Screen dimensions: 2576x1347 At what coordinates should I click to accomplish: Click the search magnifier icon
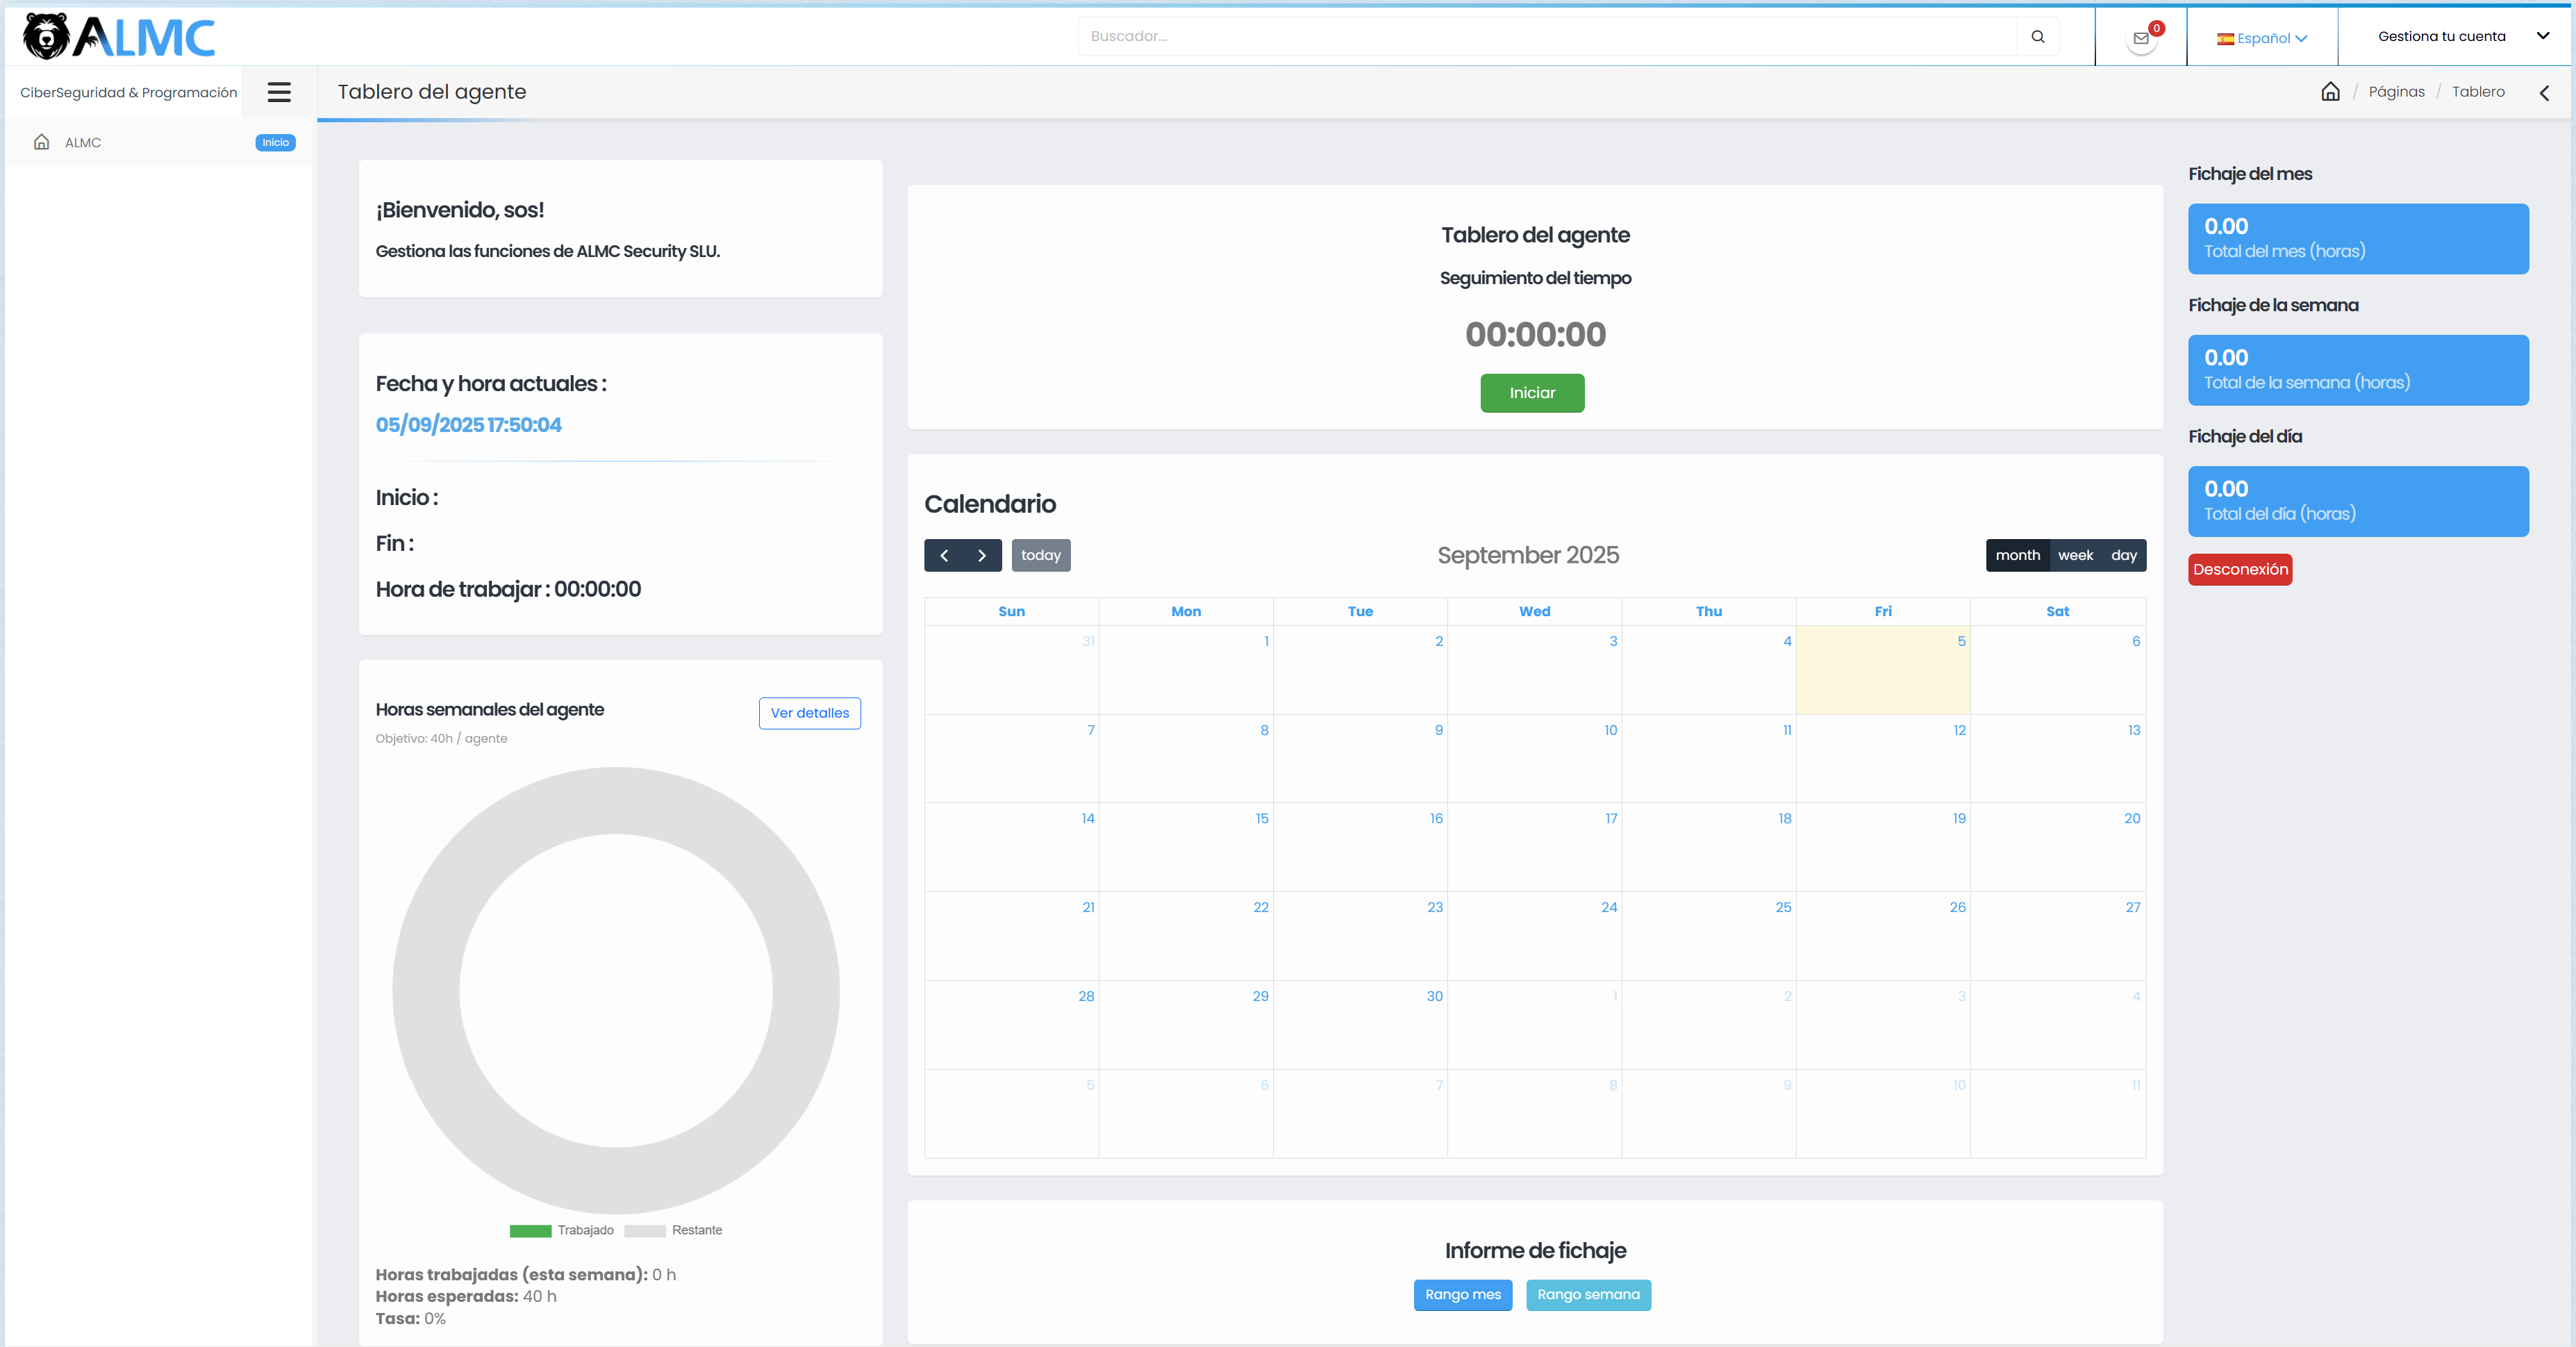tap(2038, 36)
